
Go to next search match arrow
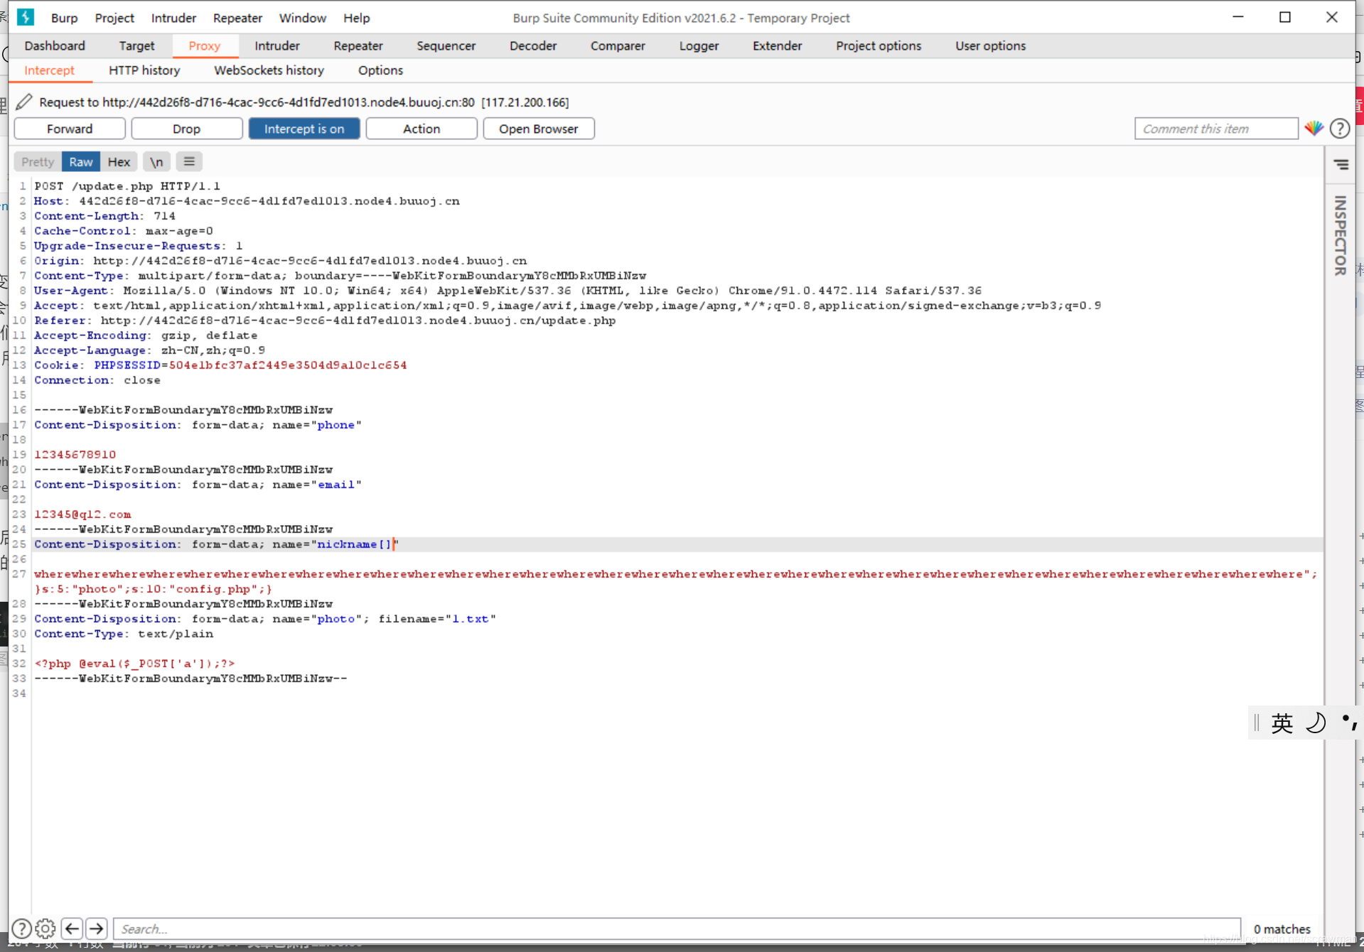pyautogui.click(x=97, y=929)
